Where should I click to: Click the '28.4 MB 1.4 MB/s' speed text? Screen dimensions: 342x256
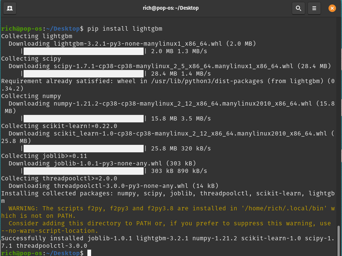pos(181,74)
